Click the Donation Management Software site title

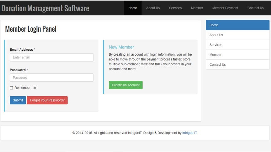pyautogui.click(x=45, y=8)
